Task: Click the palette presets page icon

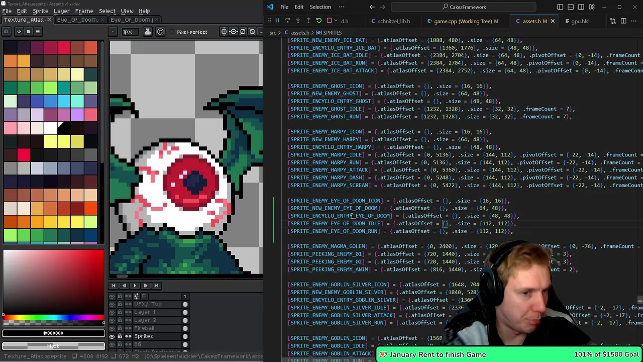Action: coord(28,32)
